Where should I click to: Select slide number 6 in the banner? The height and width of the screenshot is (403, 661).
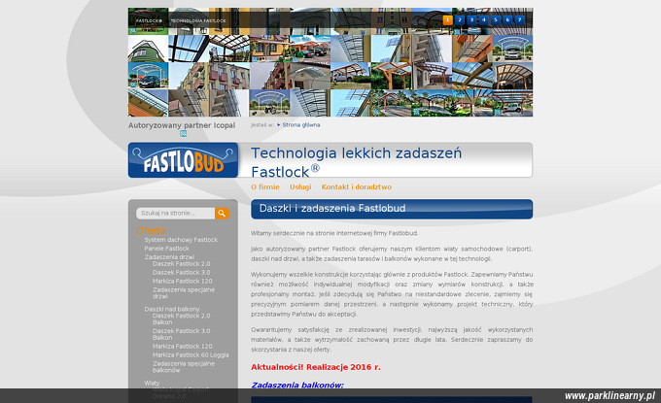pos(507,19)
